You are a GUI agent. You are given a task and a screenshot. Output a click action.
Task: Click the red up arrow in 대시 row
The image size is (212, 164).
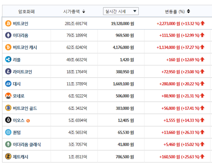(x=202, y=83)
